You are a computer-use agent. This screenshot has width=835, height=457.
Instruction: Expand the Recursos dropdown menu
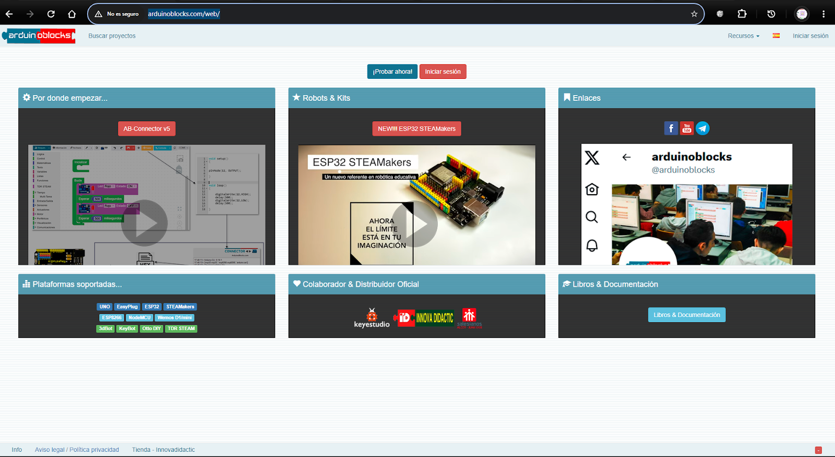click(744, 36)
